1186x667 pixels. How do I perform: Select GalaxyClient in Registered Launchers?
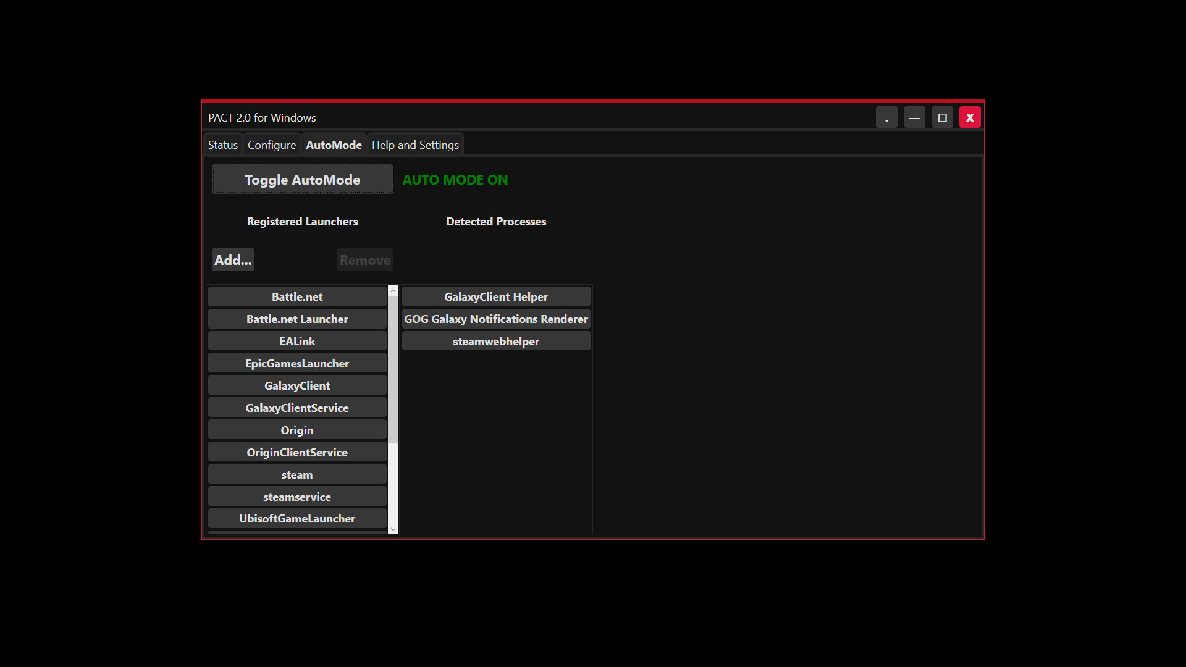pyautogui.click(x=297, y=385)
